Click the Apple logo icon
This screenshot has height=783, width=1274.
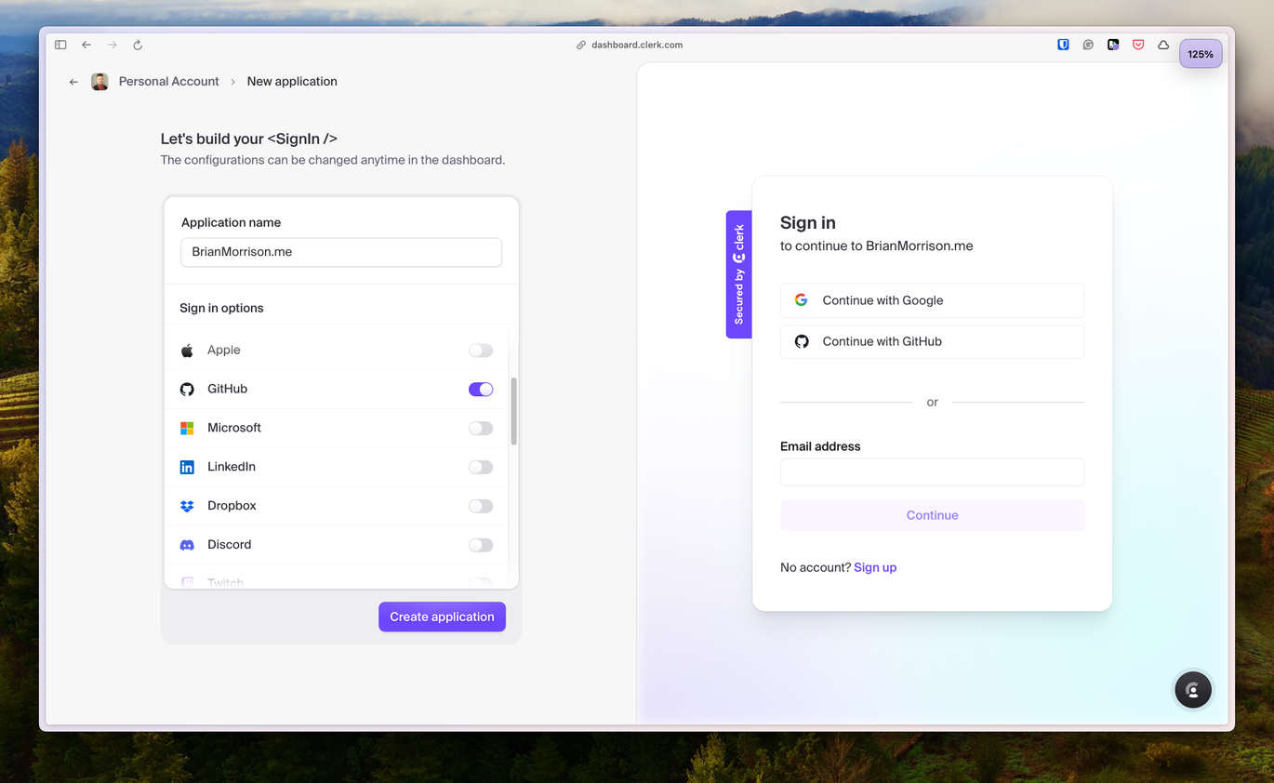tap(187, 351)
